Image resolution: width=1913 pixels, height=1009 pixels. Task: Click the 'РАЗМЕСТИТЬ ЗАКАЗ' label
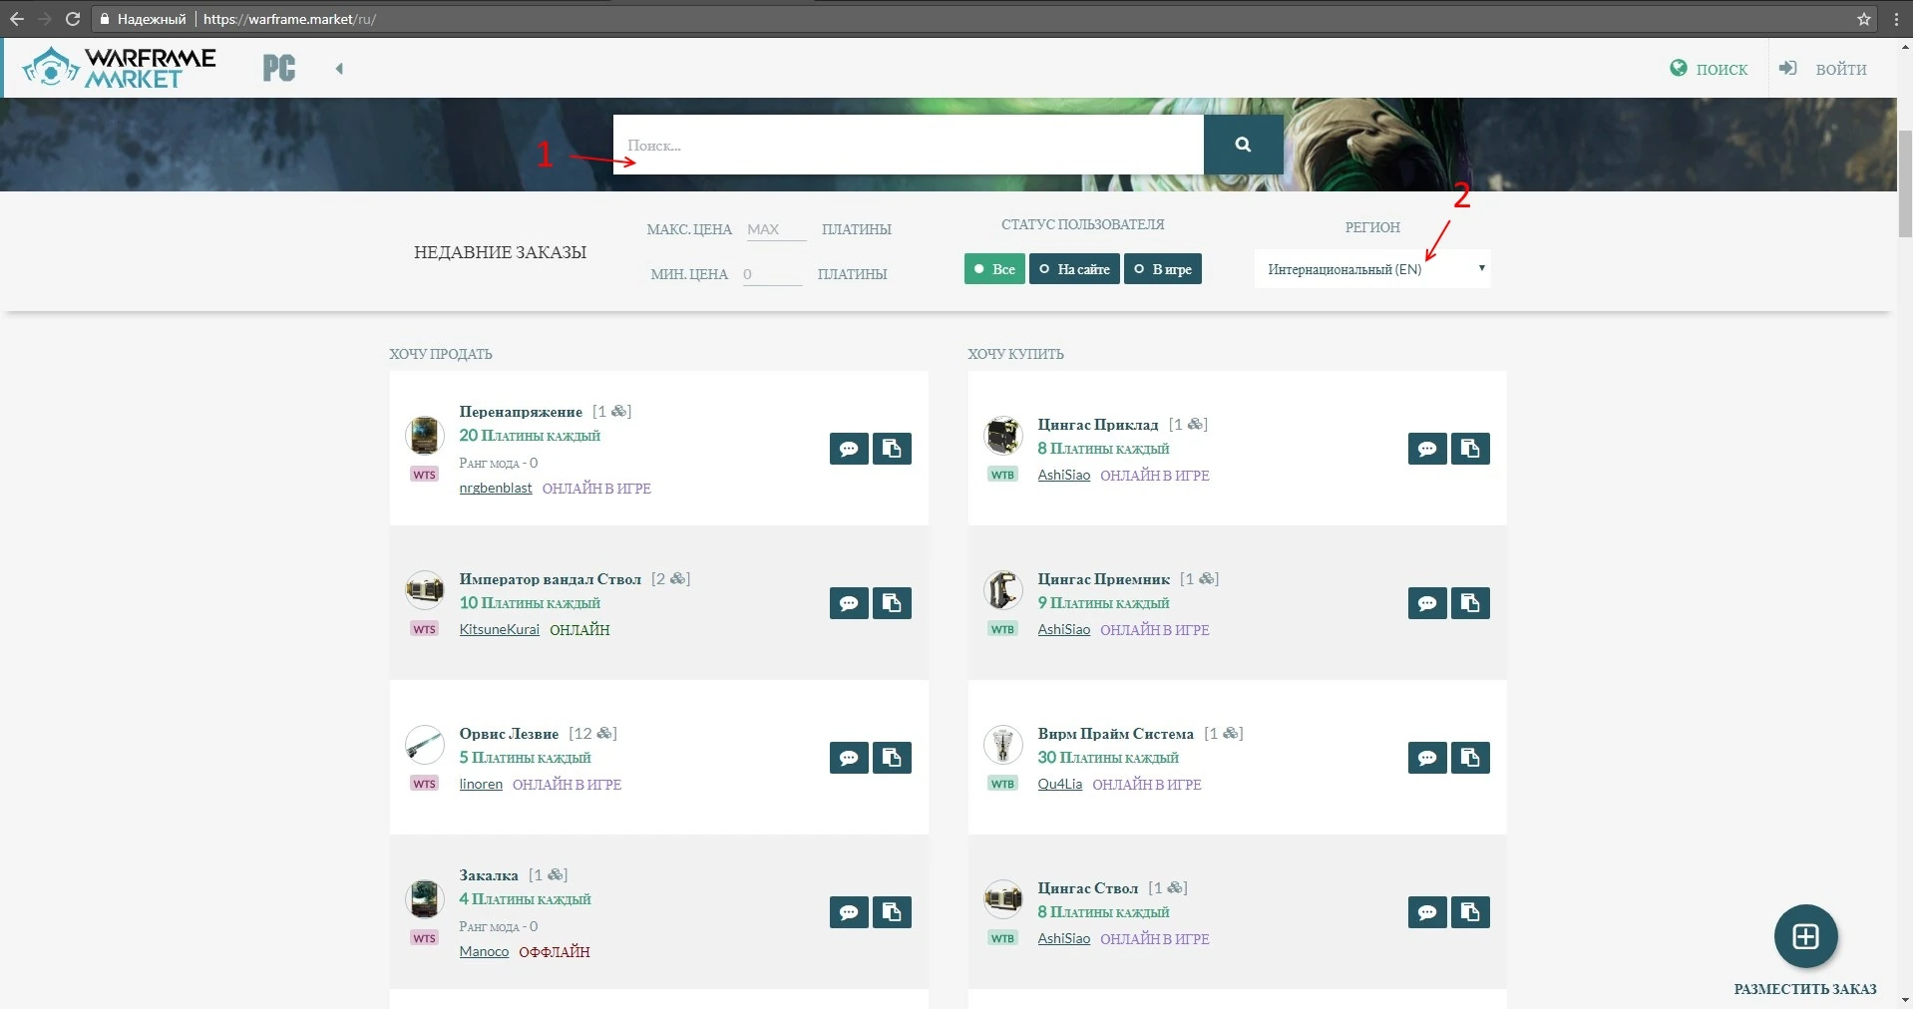pyautogui.click(x=1805, y=989)
